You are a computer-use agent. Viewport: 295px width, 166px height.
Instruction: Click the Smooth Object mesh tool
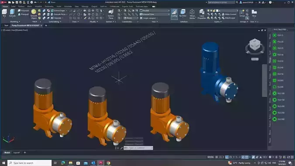pos(34,14)
